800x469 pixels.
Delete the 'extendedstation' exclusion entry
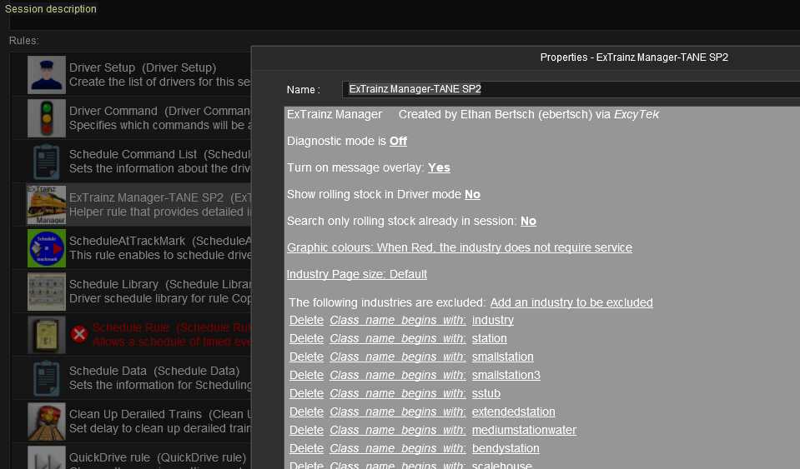point(306,412)
